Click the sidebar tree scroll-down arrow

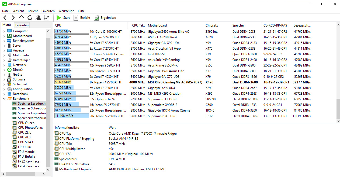(48, 169)
